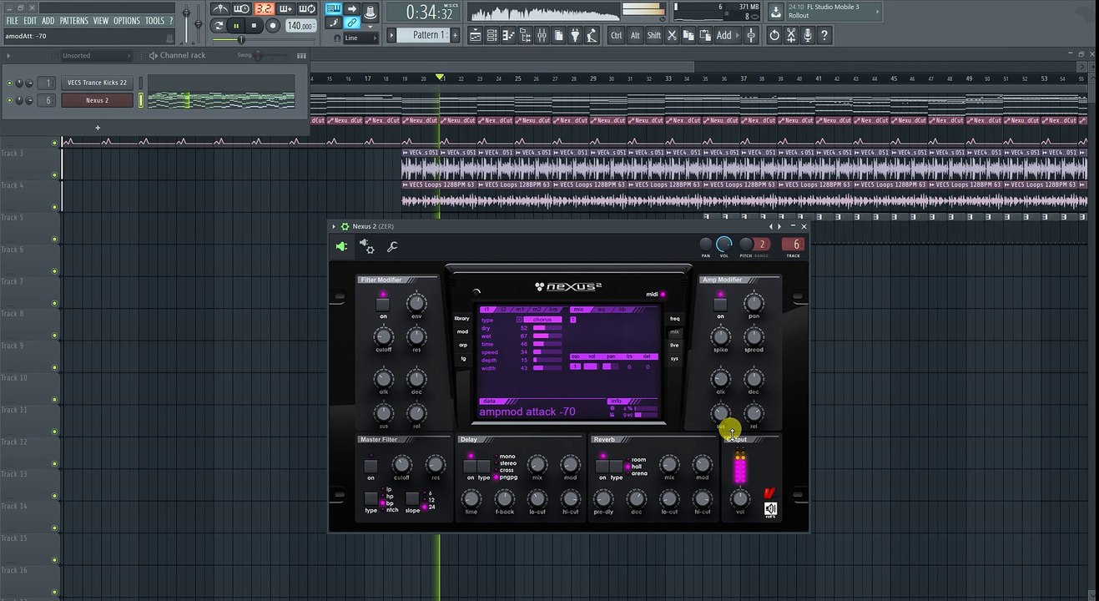
Task: Open the channel rack toolbar icon
Action: [492, 35]
